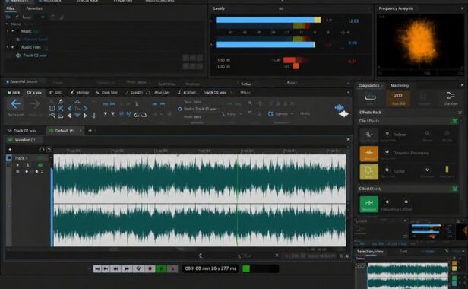Click the blue fish icon in the toolbar
The width and height of the screenshot is (468, 289).
point(339,107)
